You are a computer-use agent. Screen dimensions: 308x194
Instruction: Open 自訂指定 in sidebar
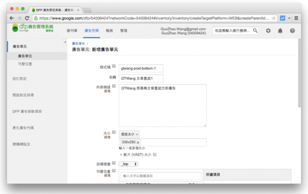click(20, 79)
